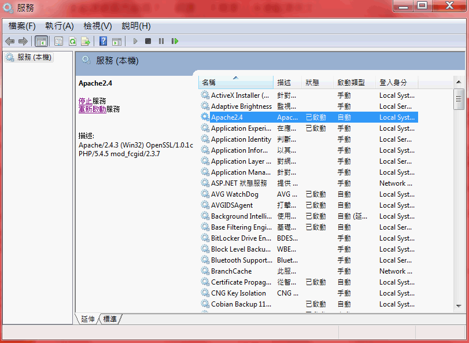Toggle the show/hide console tree button
Screen dimensions: 469x343
point(41,41)
